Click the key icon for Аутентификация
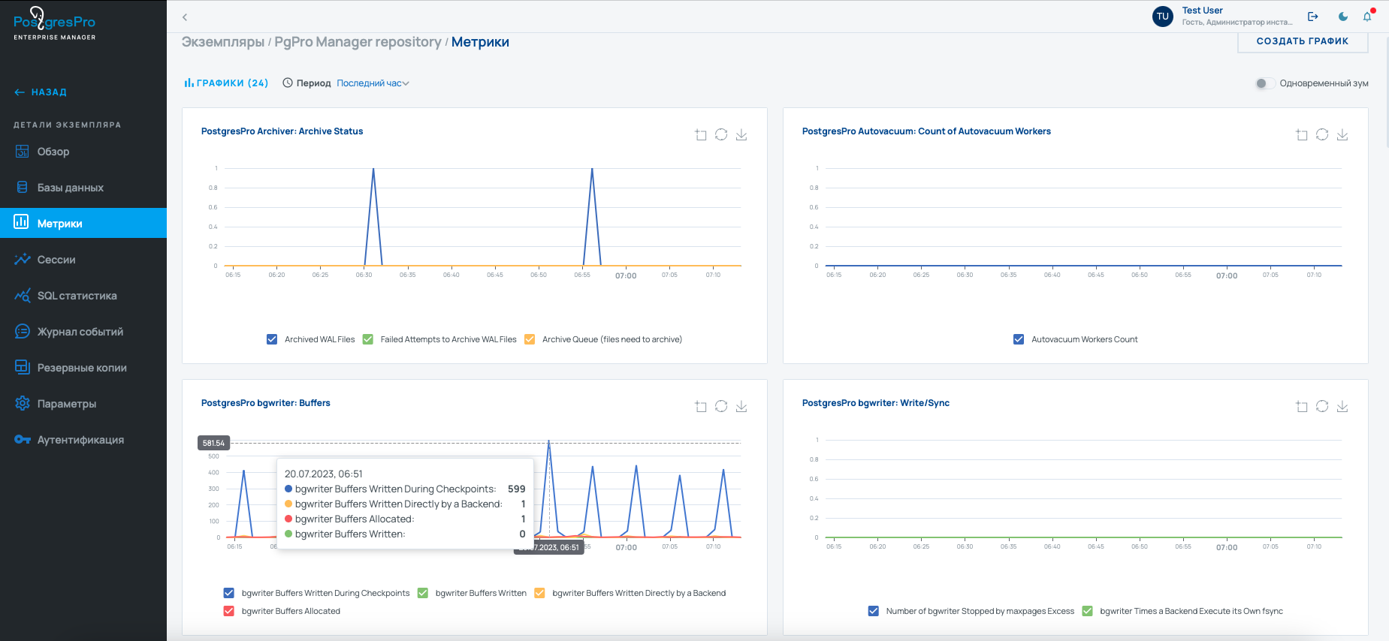The image size is (1389, 641). (22, 440)
